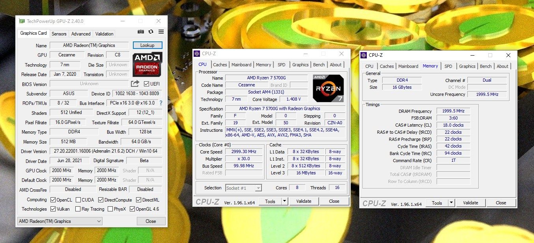This screenshot has width=534, height=243.
Task: Click the Core Speed value 2999.30 MHz
Action: pos(245,152)
